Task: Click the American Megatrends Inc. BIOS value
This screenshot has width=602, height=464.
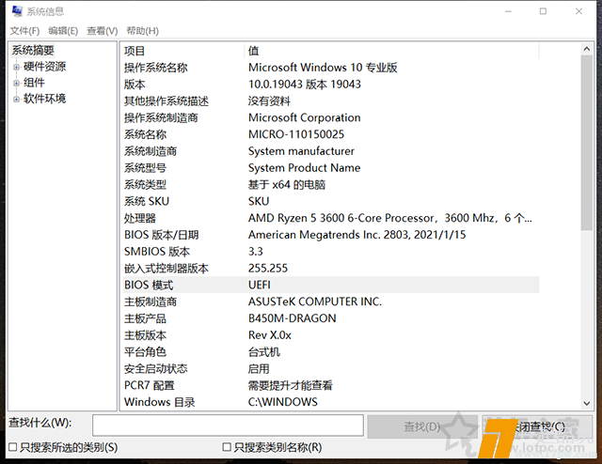Action: tap(357, 235)
